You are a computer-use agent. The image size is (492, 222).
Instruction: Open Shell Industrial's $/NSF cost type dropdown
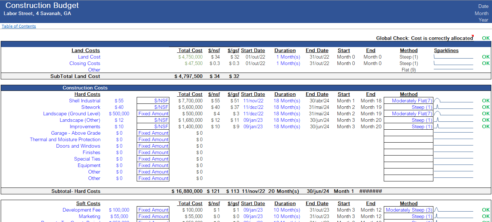tap(153, 101)
